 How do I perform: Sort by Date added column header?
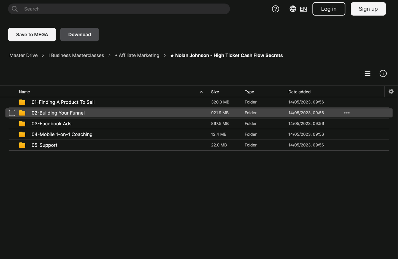click(x=299, y=92)
